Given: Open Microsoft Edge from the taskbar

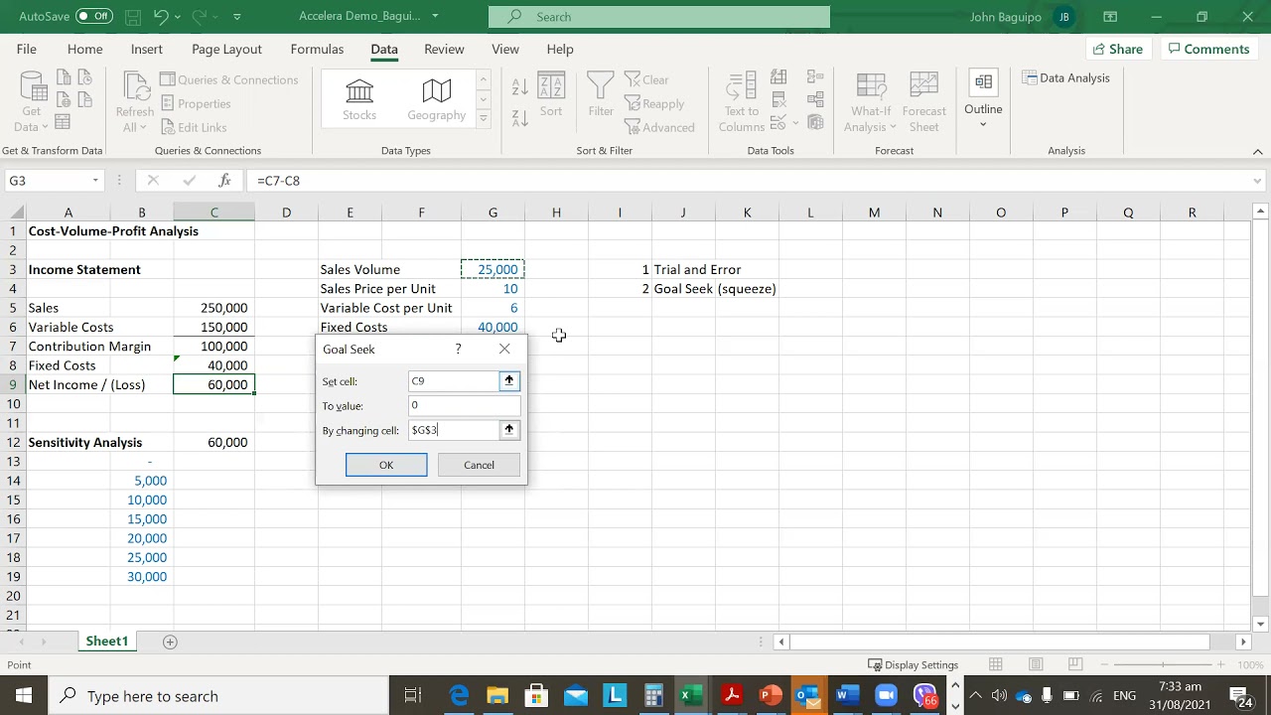Looking at the screenshot, I should (x=459, y=695).
